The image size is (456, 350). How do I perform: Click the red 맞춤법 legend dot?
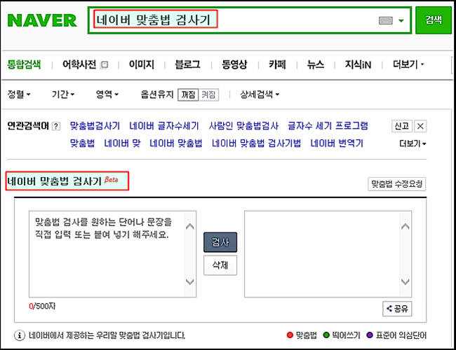tap(290, 335)
